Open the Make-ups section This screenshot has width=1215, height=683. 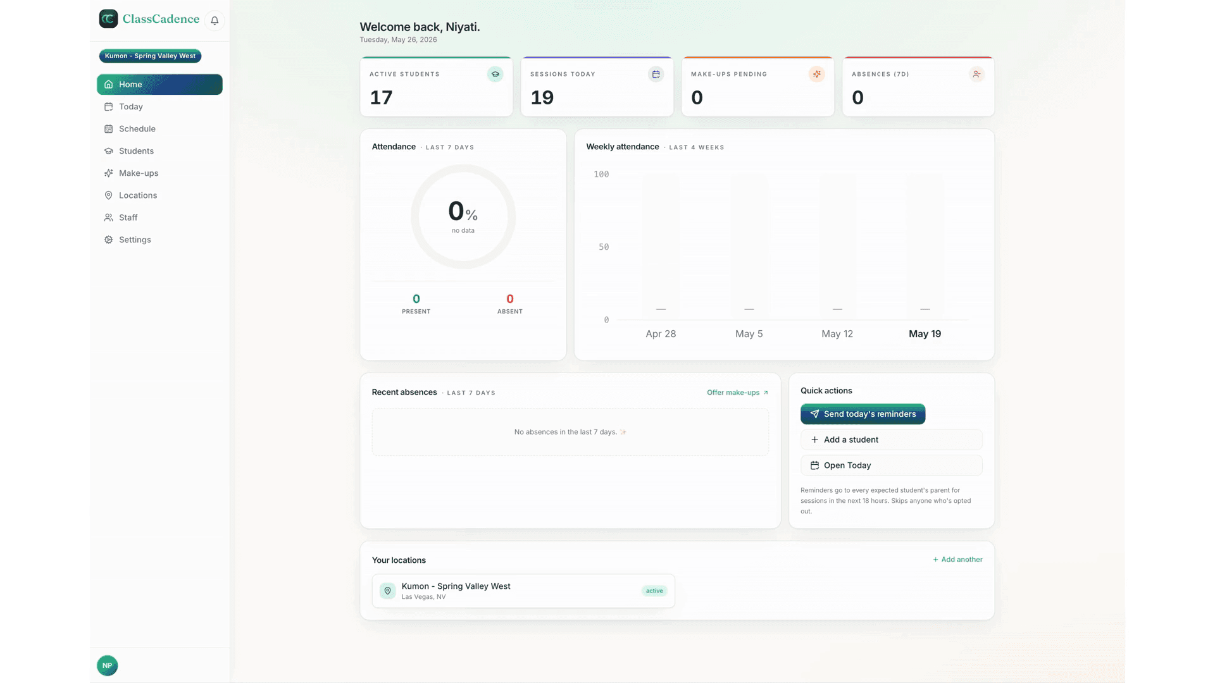[159, 173]
